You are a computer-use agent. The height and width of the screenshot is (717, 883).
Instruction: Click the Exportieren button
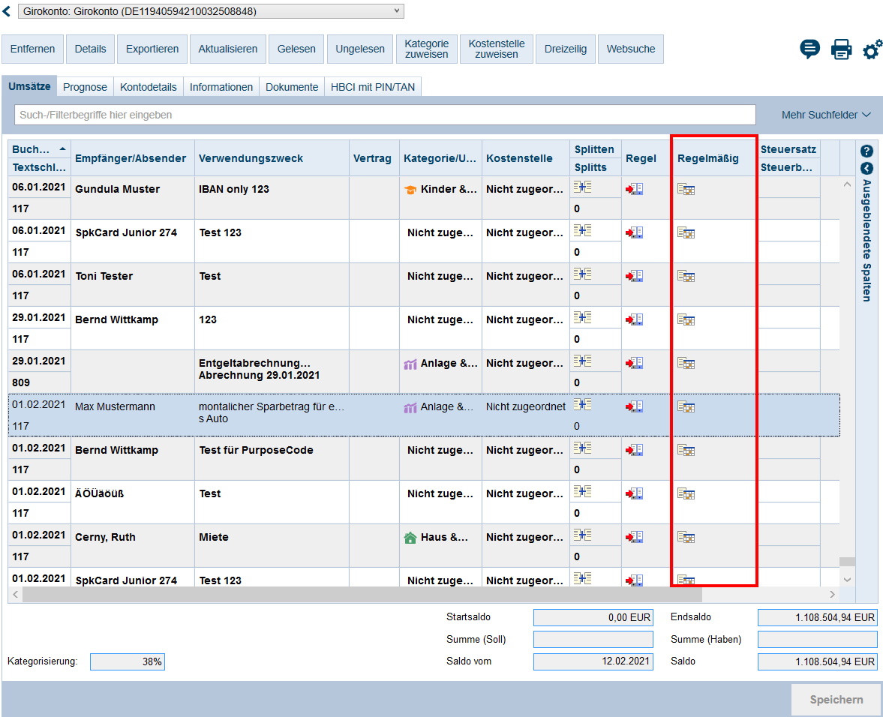pyautogui.click(x=152, y=49)
